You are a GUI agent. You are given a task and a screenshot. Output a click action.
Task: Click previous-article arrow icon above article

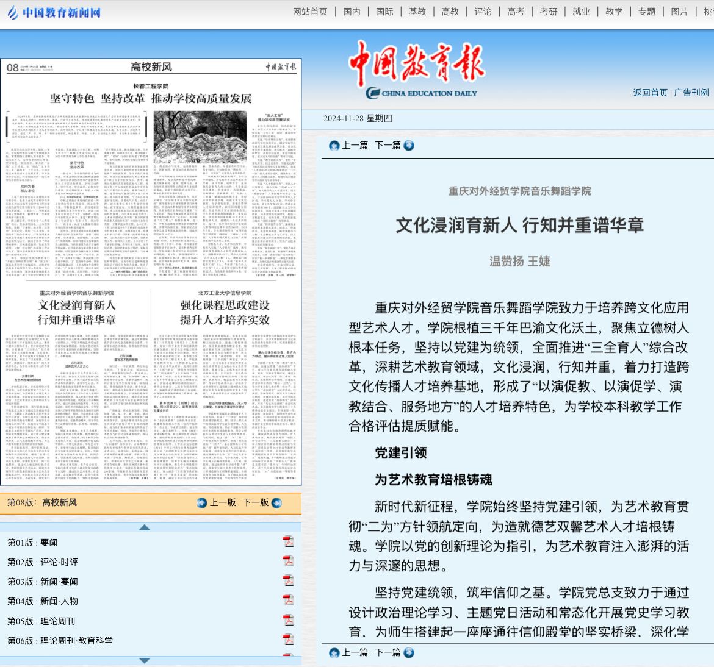click(x=334, y=145)
